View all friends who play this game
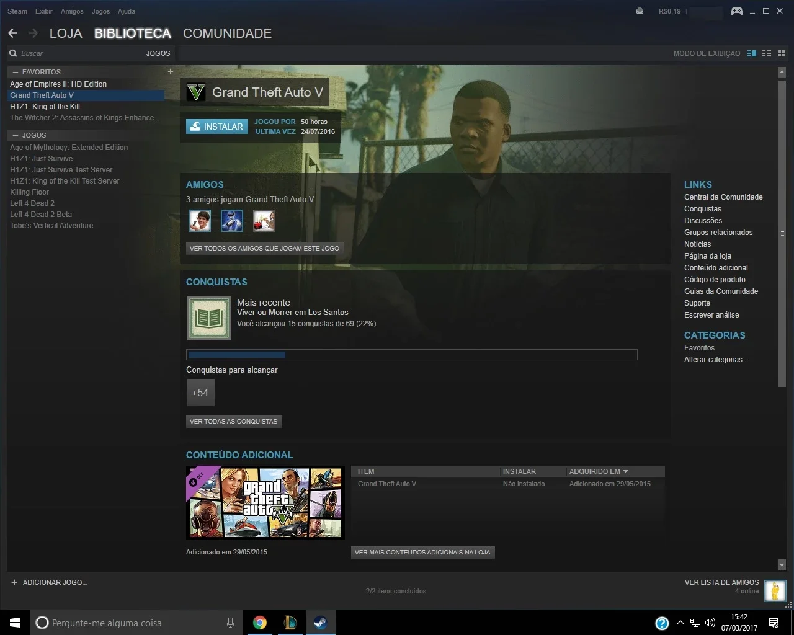Viewport: 794px width, 635px height. point(265,248)
